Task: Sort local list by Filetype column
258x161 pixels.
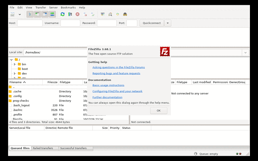Action: pyautogui.click(x=71, y=82)
